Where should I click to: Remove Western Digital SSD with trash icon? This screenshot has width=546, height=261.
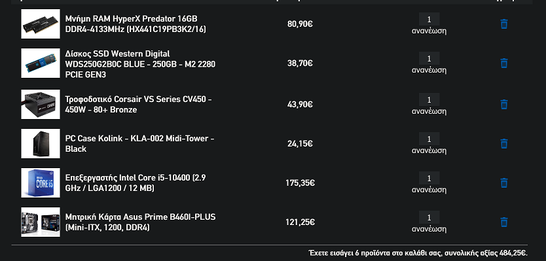point(504,63)
